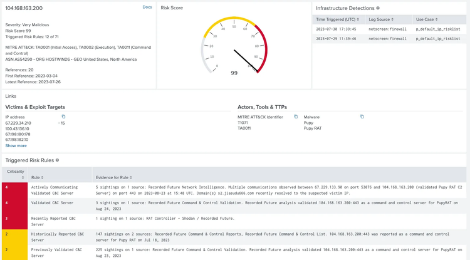
Task: Copy the Malware list
Action: [362, 117]
